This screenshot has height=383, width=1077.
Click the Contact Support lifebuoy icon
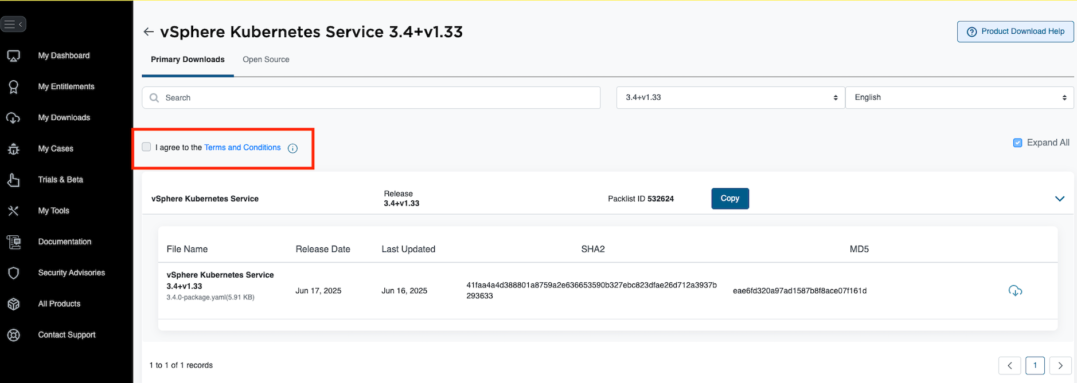14,335
